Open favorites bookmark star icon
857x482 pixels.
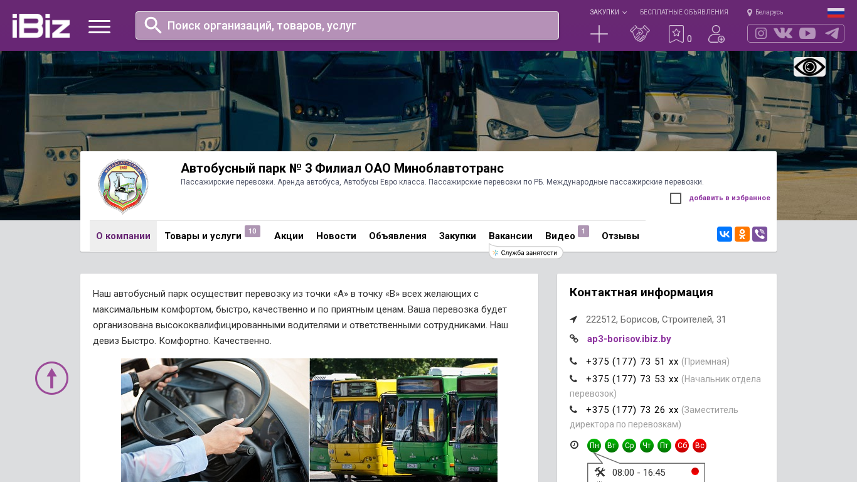point(676,34)
